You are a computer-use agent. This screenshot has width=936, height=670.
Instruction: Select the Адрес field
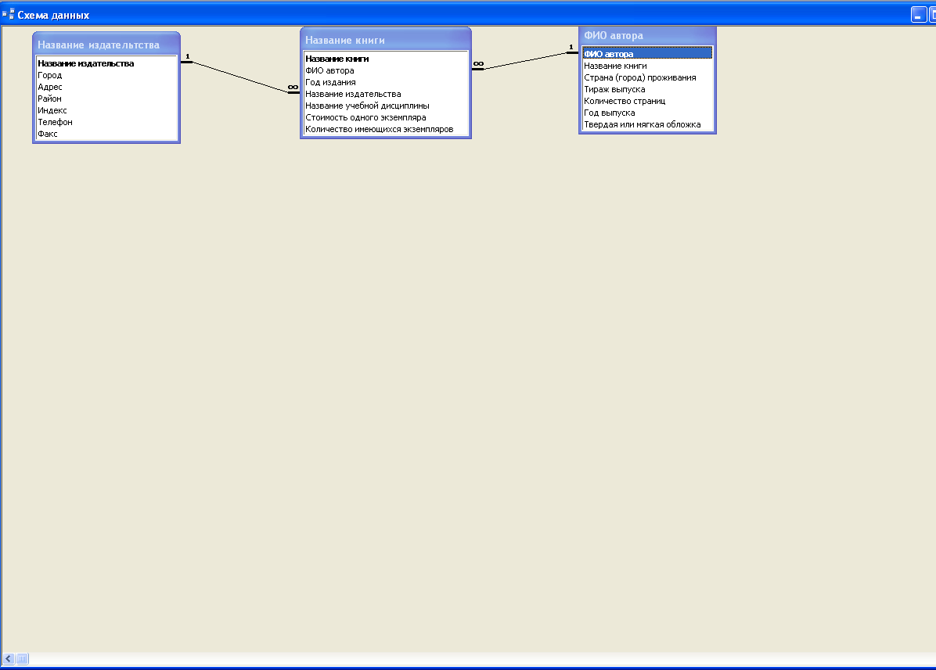pyautogui.click(x=50, y=87)
